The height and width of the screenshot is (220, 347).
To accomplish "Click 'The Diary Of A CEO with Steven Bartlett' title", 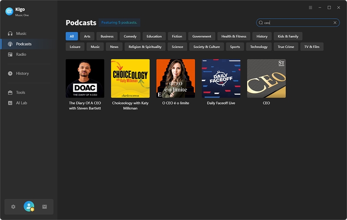I will tap(85, 105).
